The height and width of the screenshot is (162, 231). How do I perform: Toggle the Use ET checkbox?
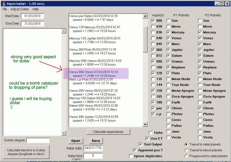(x=147, y=139)
